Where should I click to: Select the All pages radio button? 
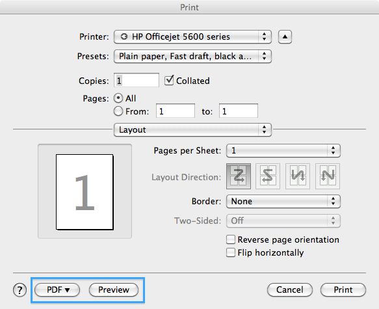click(118, 98)
